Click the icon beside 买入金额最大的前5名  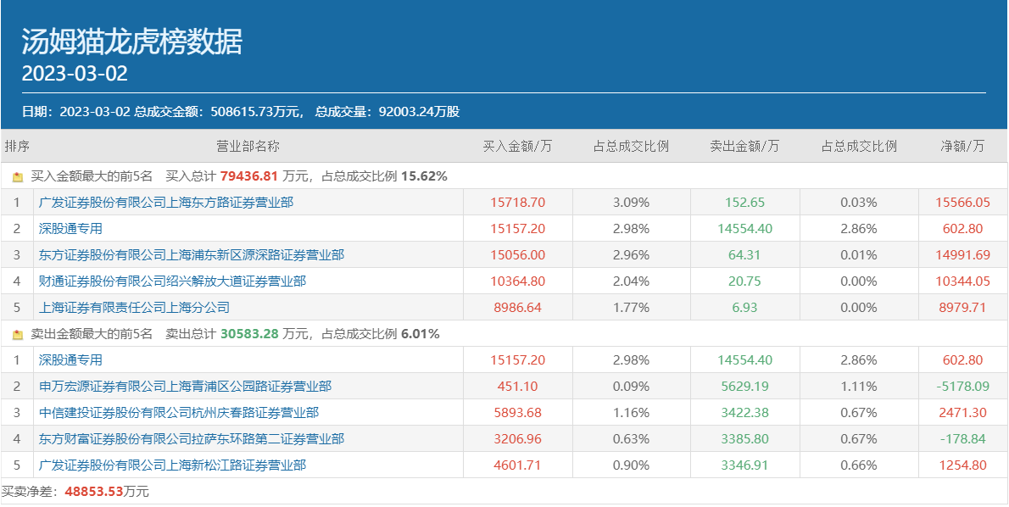(x=18, y=177)
